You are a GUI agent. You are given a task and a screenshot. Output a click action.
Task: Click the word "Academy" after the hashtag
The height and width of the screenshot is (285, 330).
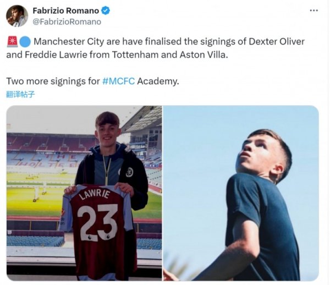157,81
